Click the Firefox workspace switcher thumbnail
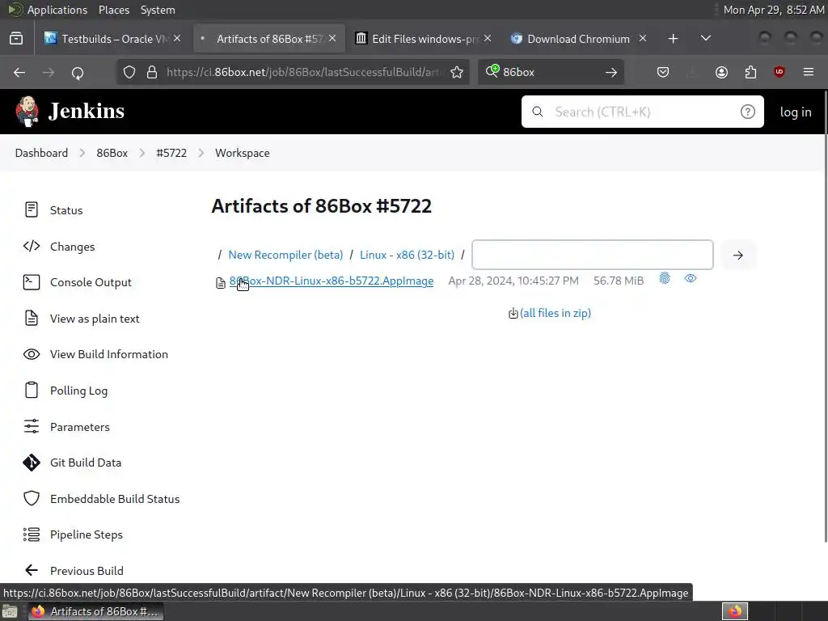This screenshot has height=621, width=828. point(735,611)
